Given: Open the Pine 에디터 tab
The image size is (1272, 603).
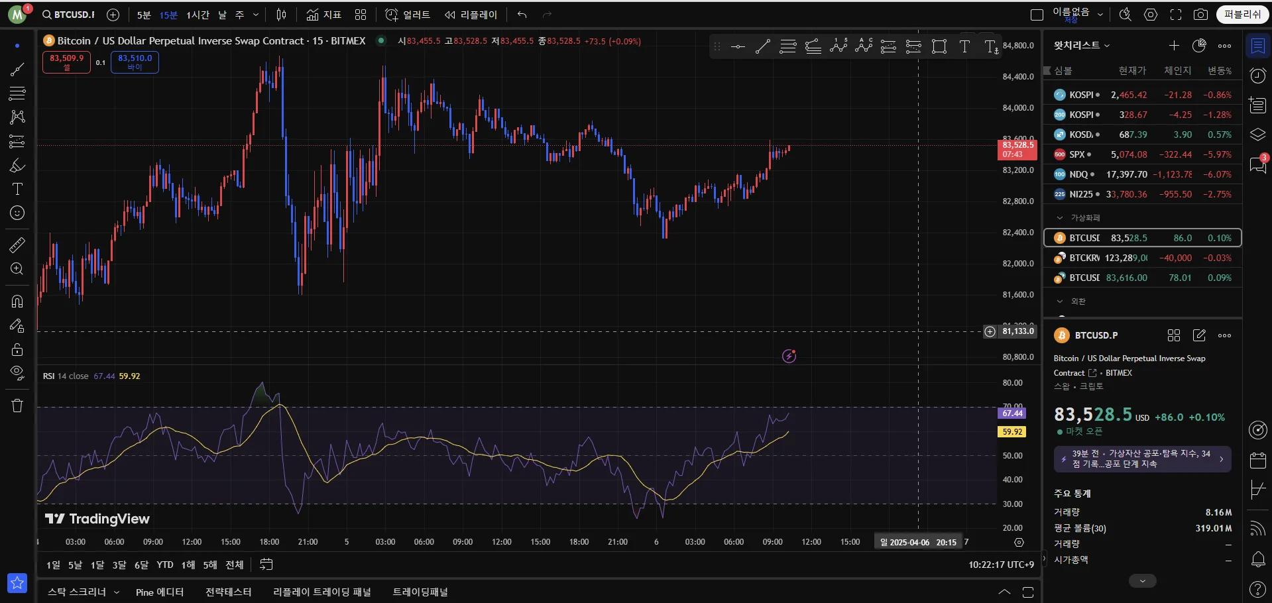Looking at the screenshot, I should tap(160, 592).
